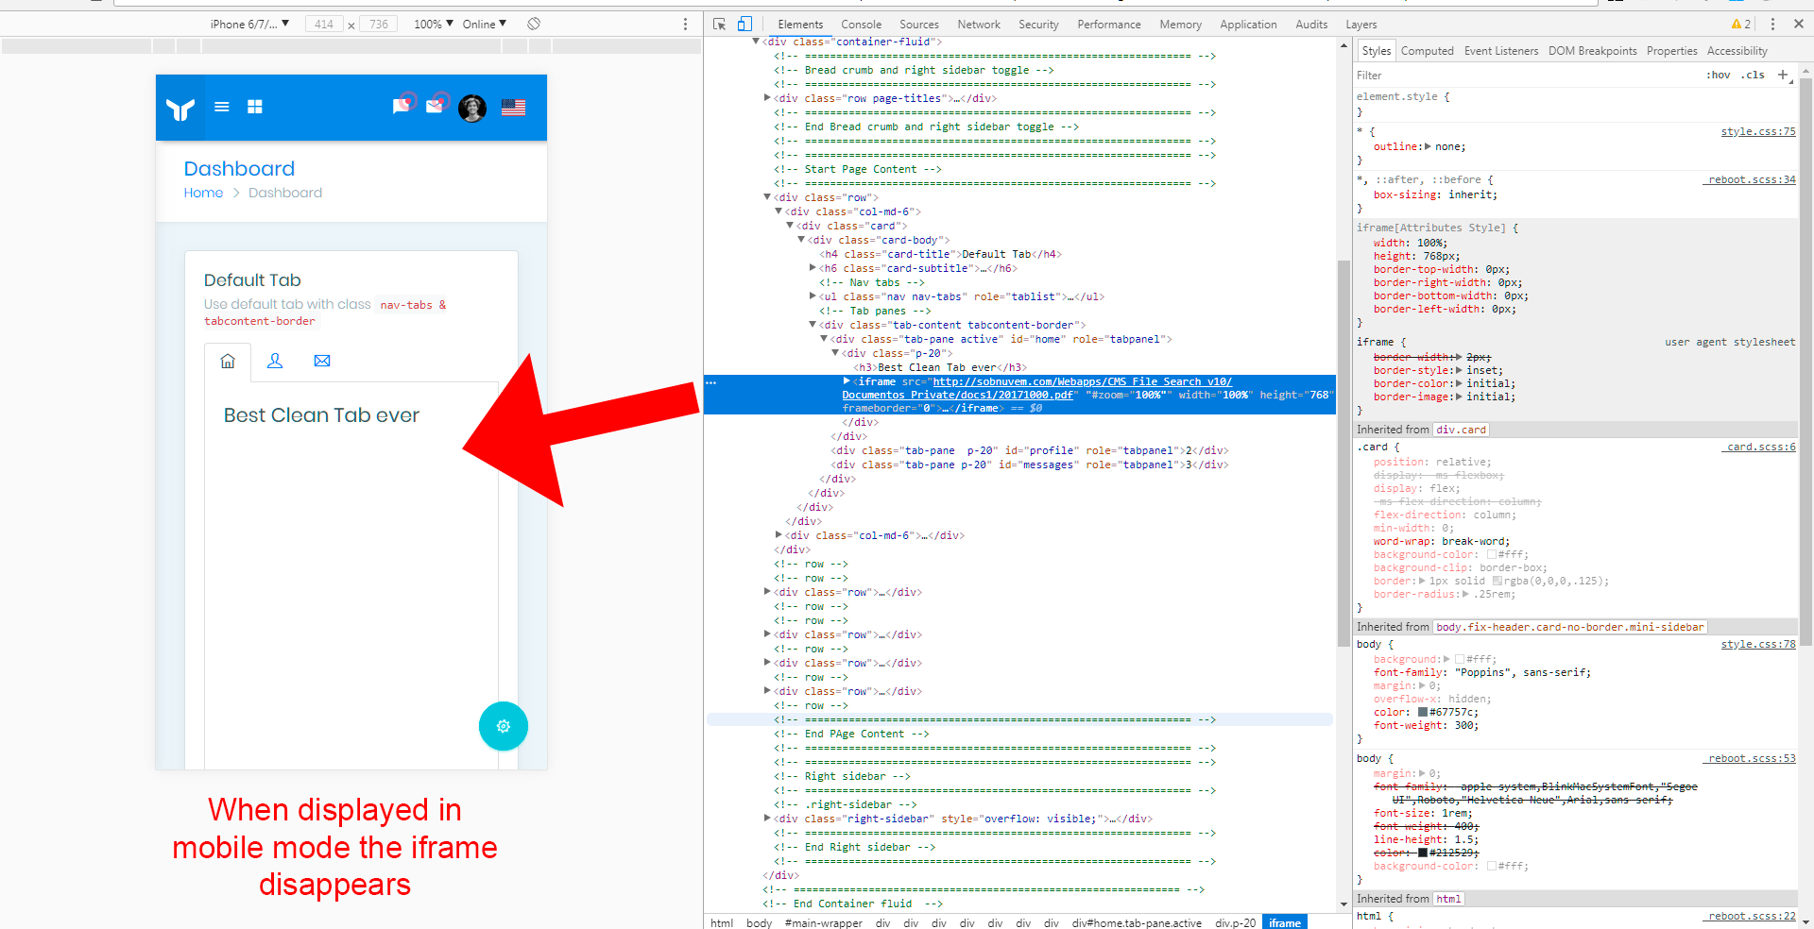
Task: Add a new style rule with plus icon
Action: pyautogui.click(x=1783, y=75)
